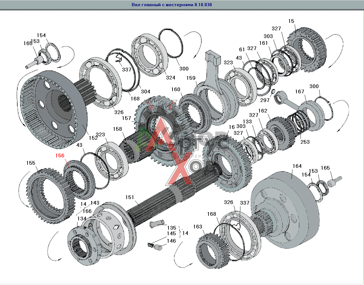Viewport: 364px width, 285px height.
Task: Click part number 151 on the main shaft
Action: (130, 197)
